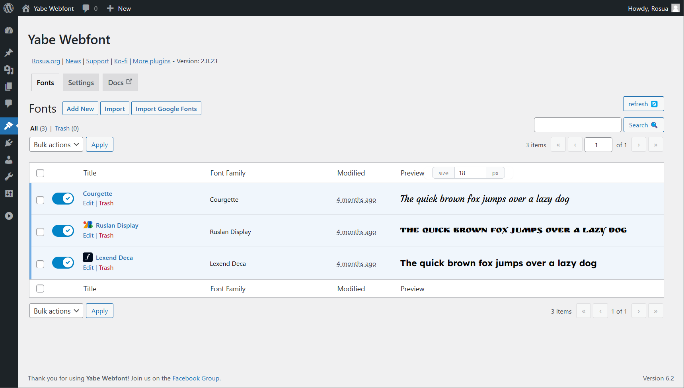Viewport: 684px width, 388px height.
Task: Focus the font search input field
Action: 578,125
